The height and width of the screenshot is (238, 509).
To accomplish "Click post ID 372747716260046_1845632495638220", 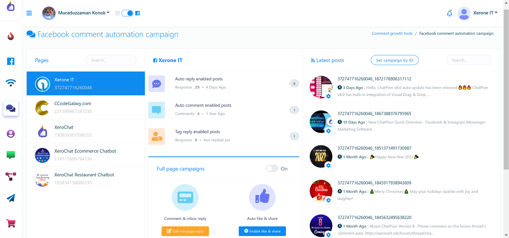I will point(374,218).
